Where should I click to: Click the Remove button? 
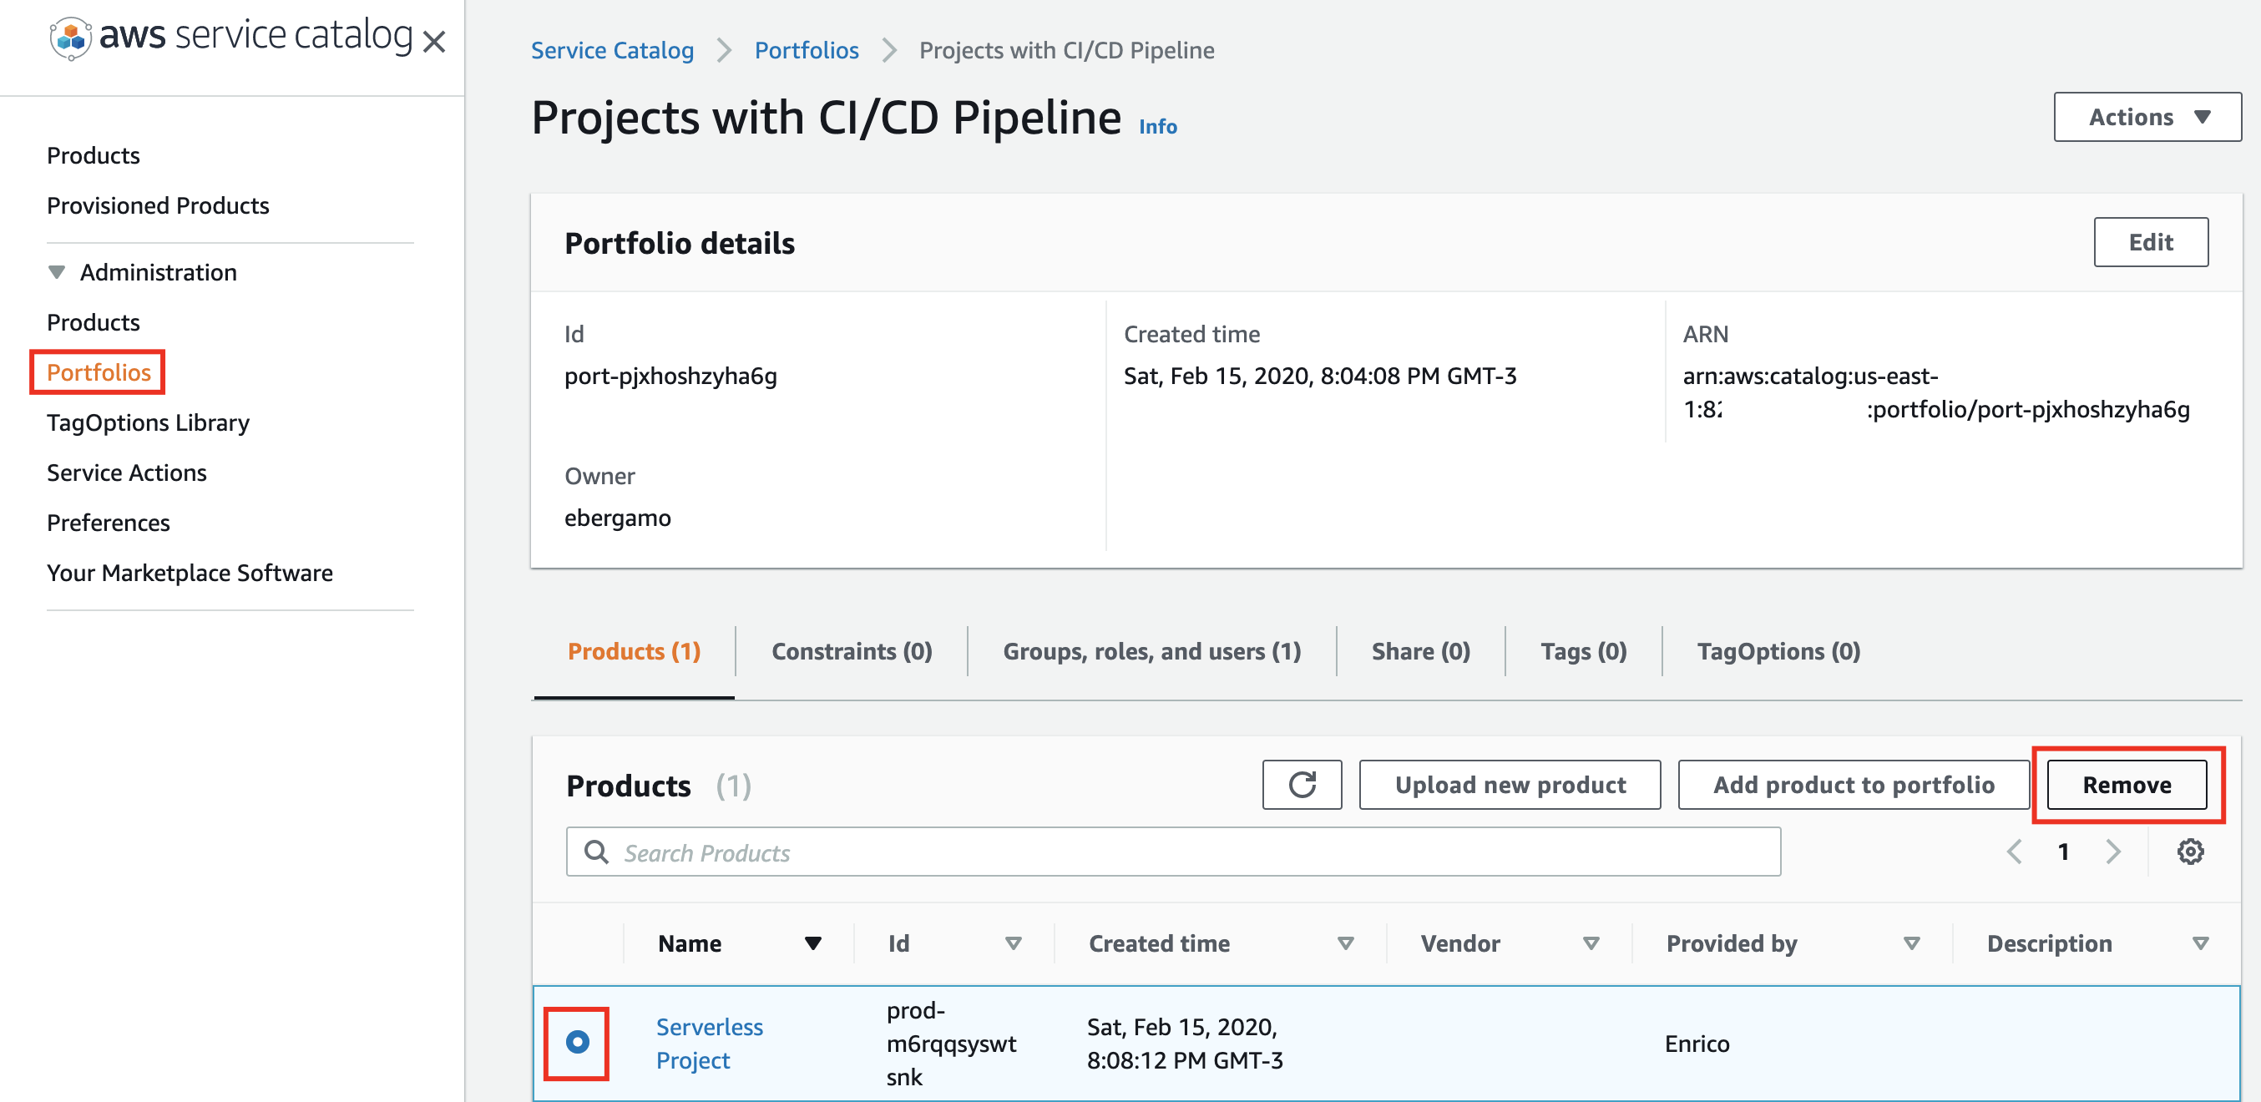click(2127, 785)
